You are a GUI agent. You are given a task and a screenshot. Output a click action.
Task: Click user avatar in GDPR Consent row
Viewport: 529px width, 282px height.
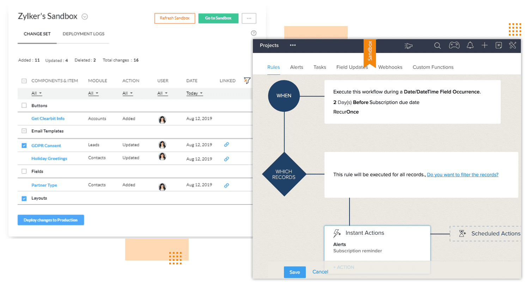pyautogui.click(x=162, y=145)
